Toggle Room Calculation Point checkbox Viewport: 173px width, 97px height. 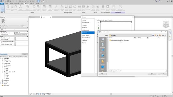click(15, 45)
